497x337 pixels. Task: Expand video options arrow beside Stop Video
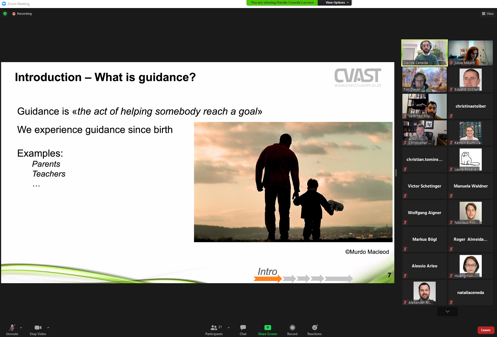pos(48,328)
